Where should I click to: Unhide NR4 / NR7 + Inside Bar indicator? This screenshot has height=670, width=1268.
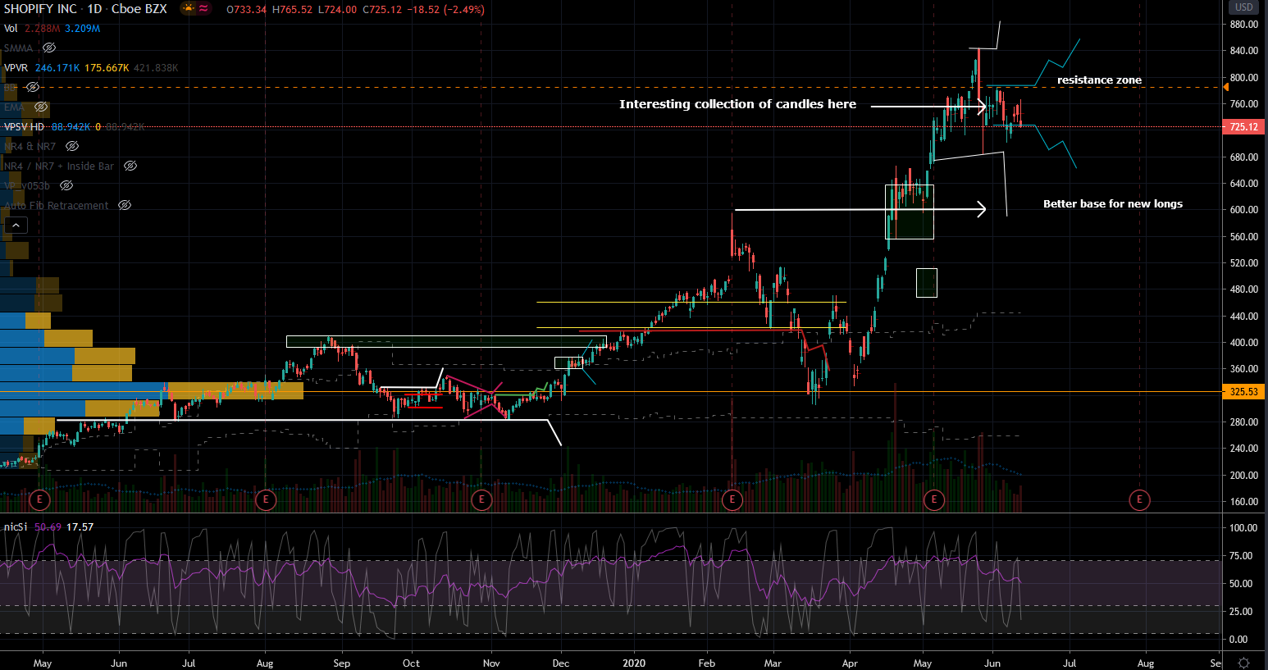click(x=130, y=166)
